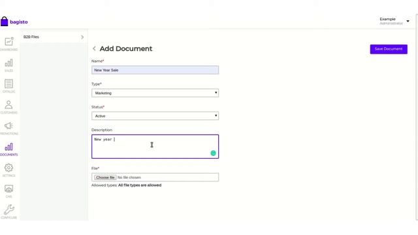
Task: Open the Example Administrator account menu arrow
Action: (x=408, y=21)
